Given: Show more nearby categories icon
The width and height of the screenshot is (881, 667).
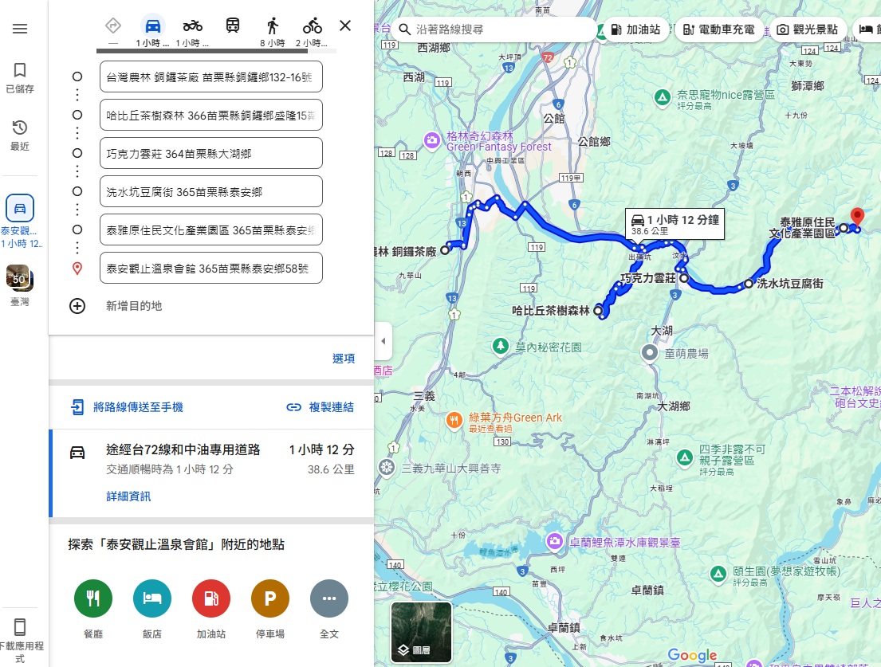Looking at the screenshot, I should pyautogui.click(x=329, y=598).
